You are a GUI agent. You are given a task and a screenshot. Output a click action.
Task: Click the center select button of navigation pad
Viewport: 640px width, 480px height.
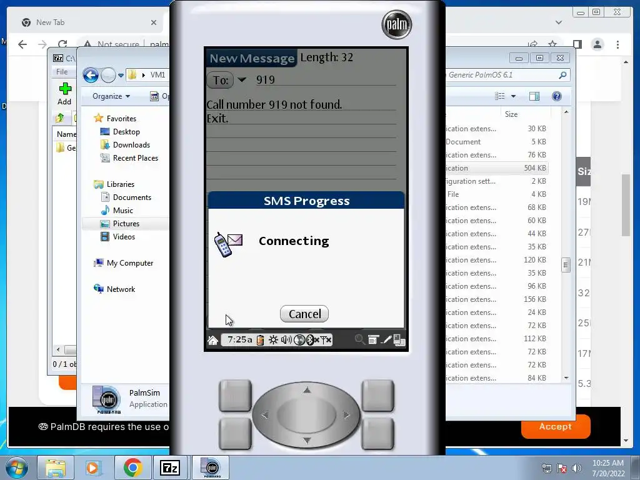(x=306, y=415)
